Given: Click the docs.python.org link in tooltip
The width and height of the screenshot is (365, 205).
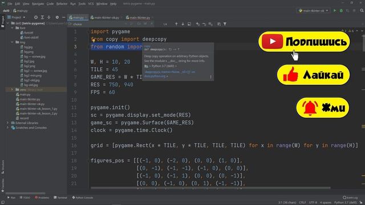Looking at the screenshot, I should click(155, 76).
